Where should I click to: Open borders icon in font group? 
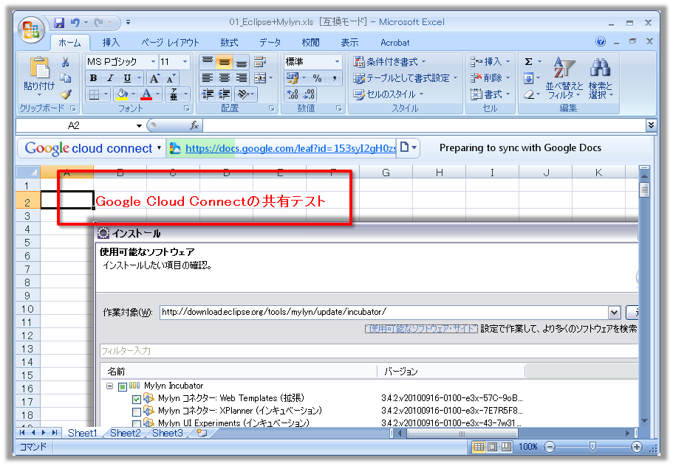(94, 94)
